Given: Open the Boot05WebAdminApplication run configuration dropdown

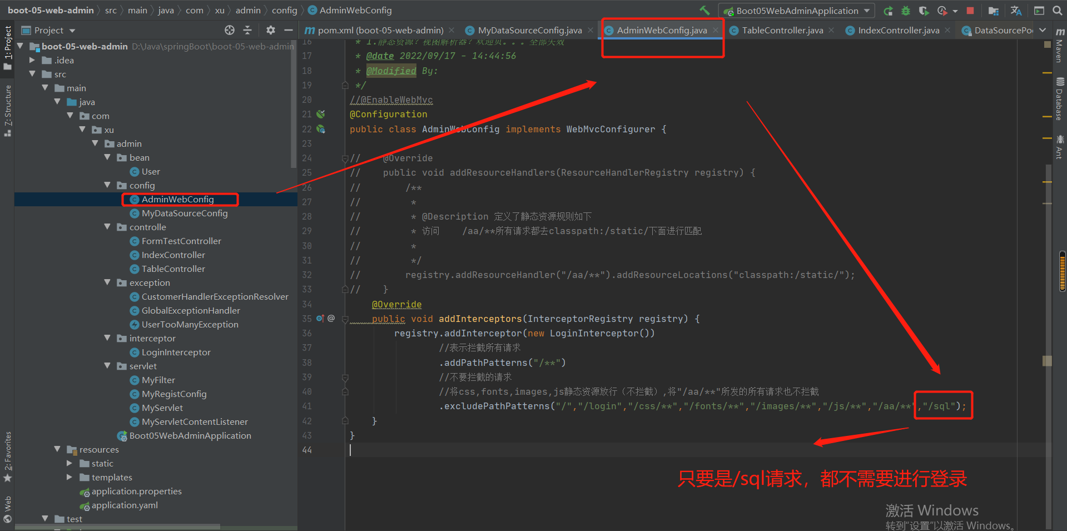Looking at the screenshot, I should [x=796, y=11].
